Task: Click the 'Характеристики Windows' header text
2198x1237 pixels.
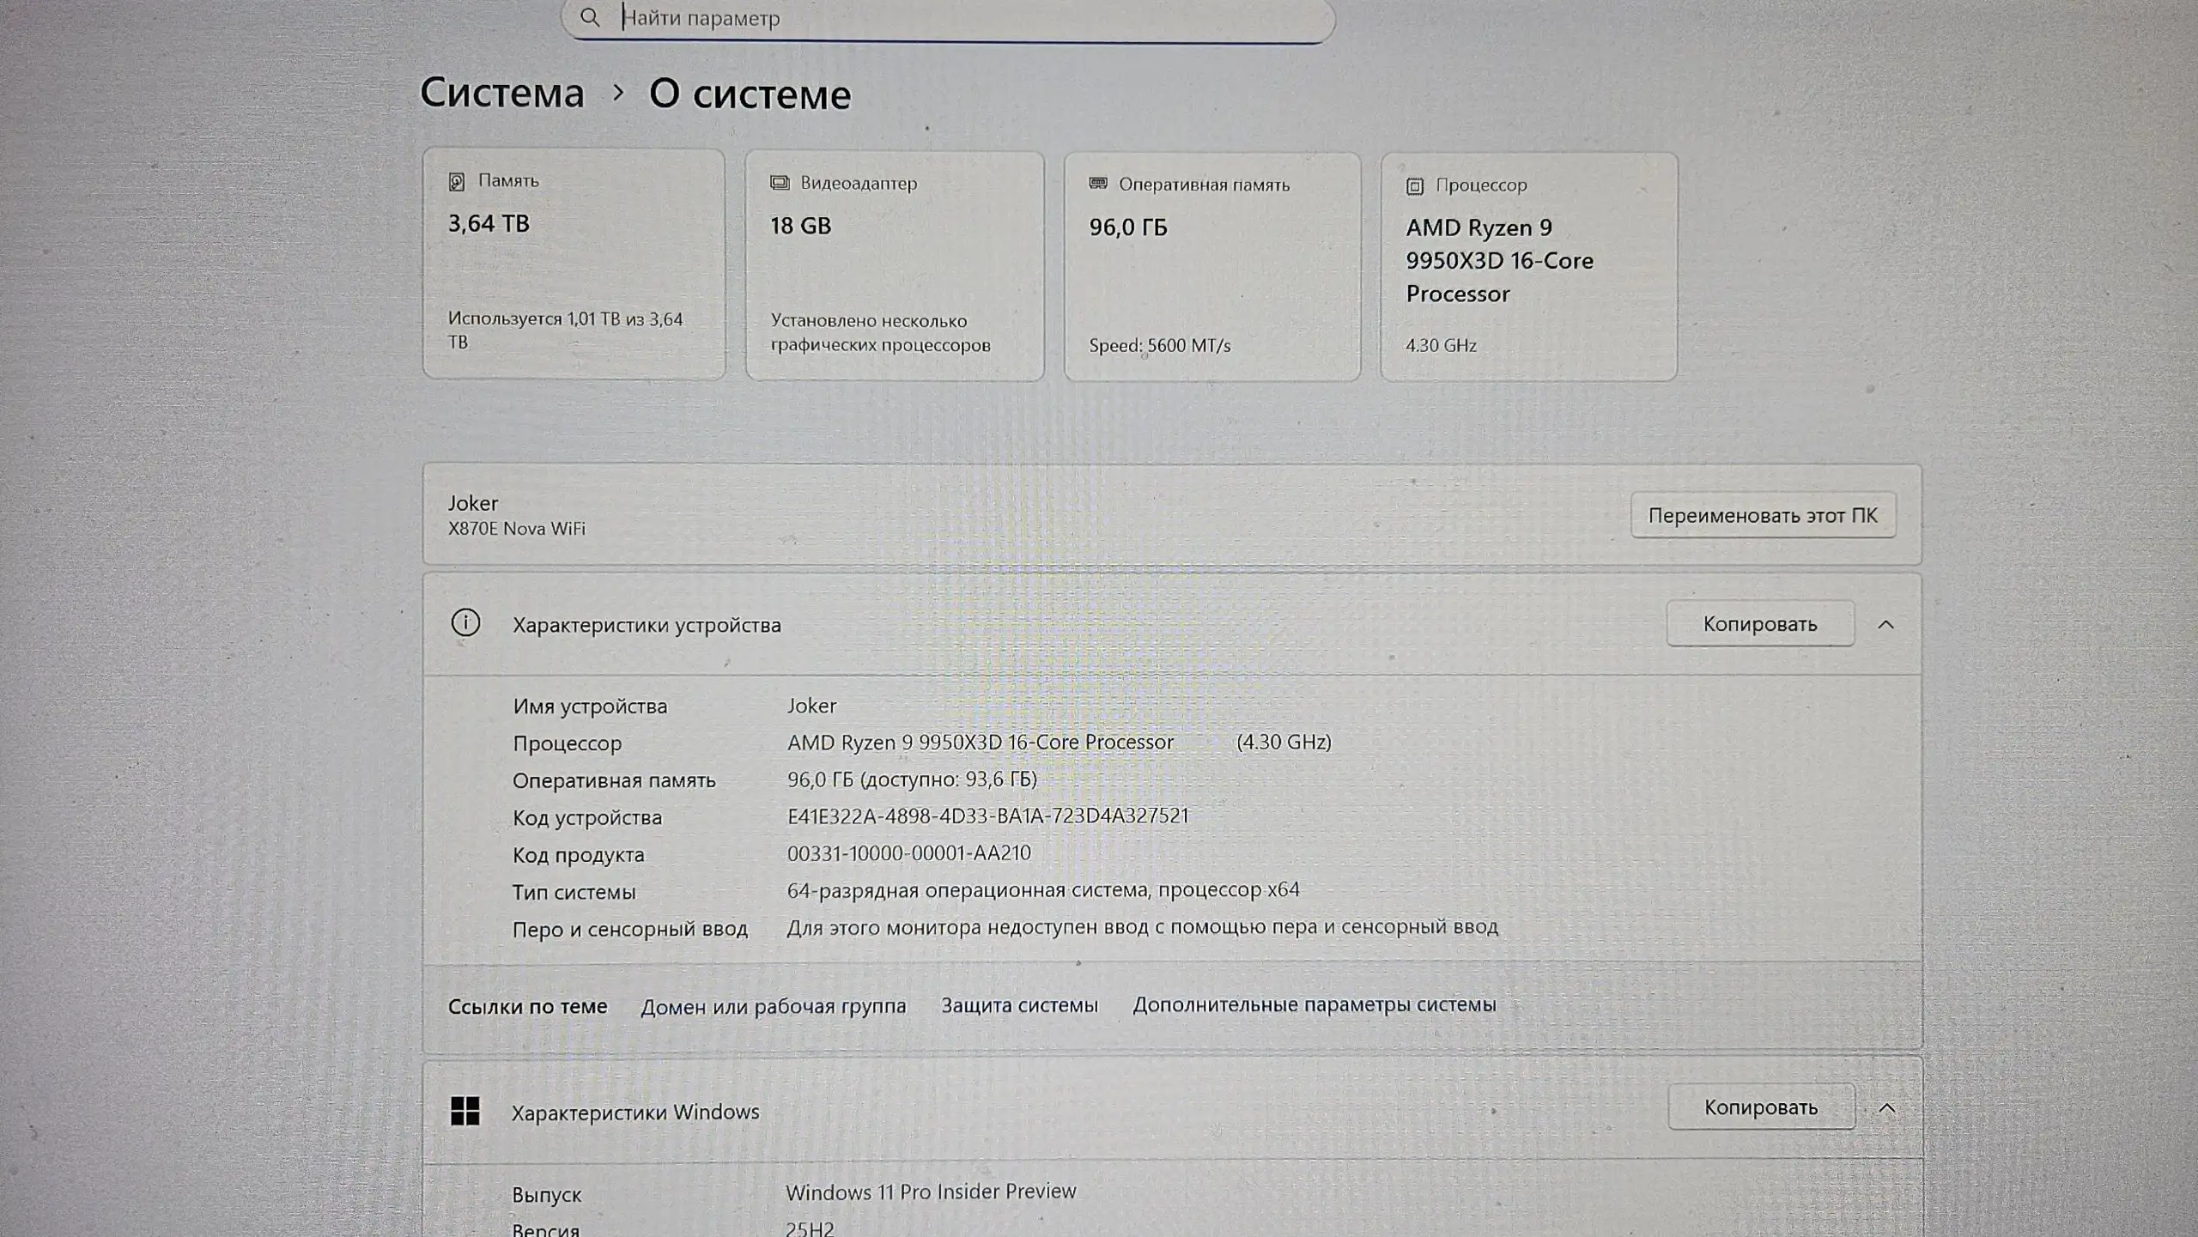Action: pyautogui.click(x=635, y=1113)
